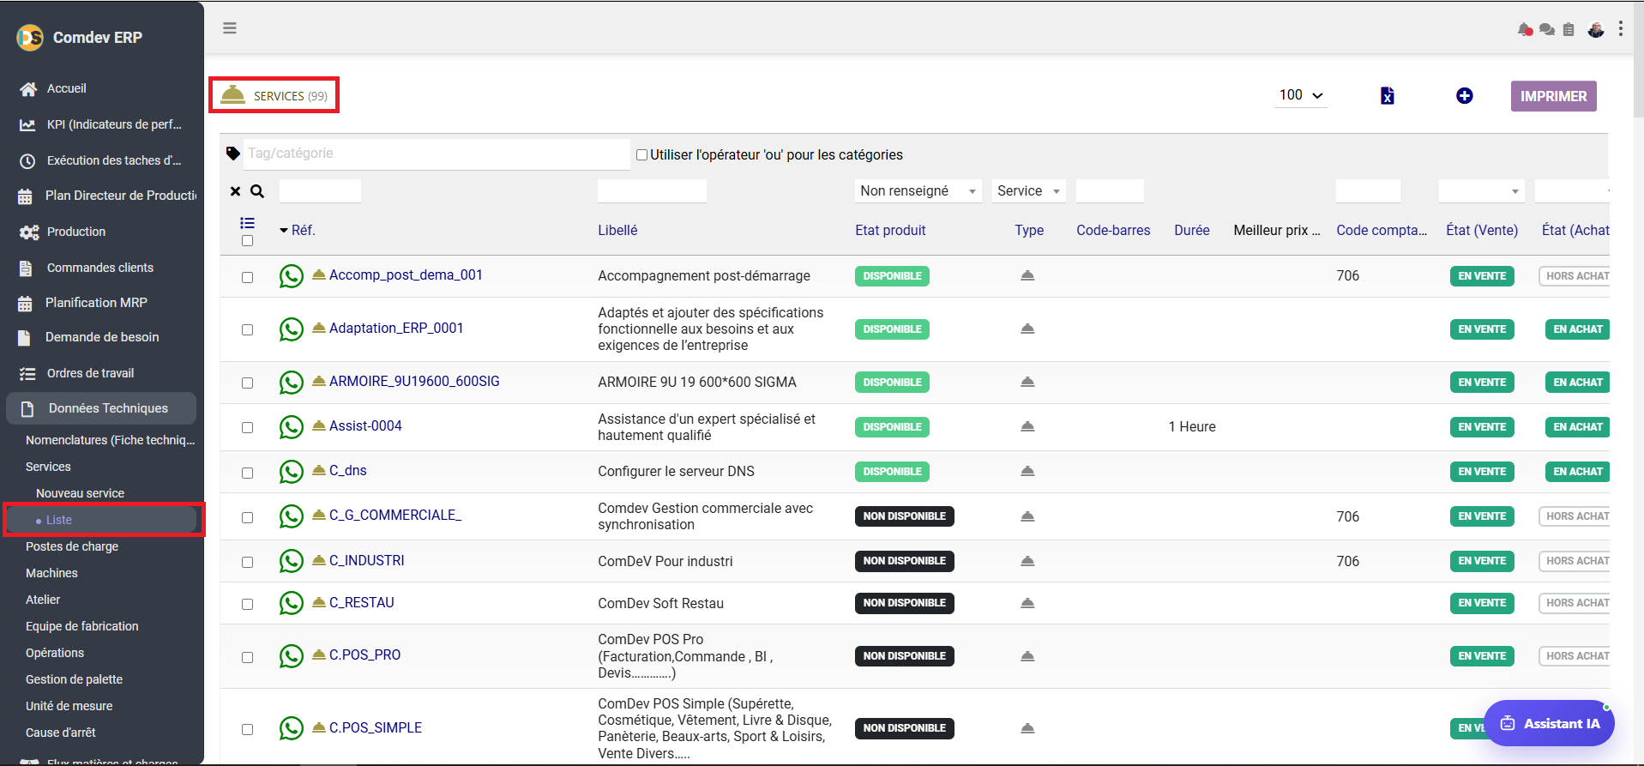Screen dimensions: 1644x766
Task: Click the plus icon to add service
Action: [x=1465, y=96]
